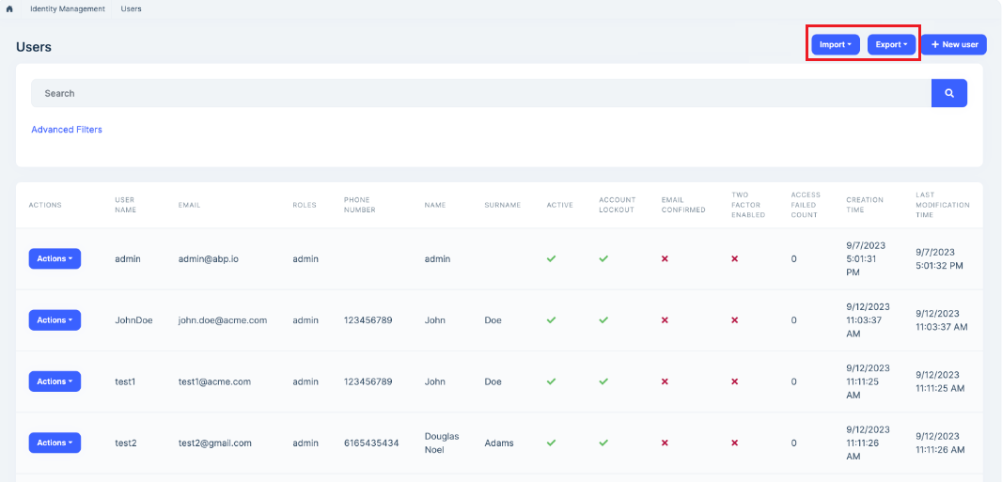The image size is (1002, 482).
Task: Click the Account Lockout checkmark for admin
Action: [603, 258]
